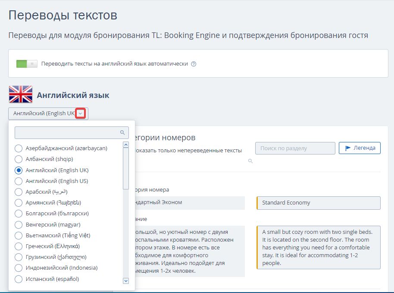Select Арабский language radio option
The image size is (394, 293).
19,192
